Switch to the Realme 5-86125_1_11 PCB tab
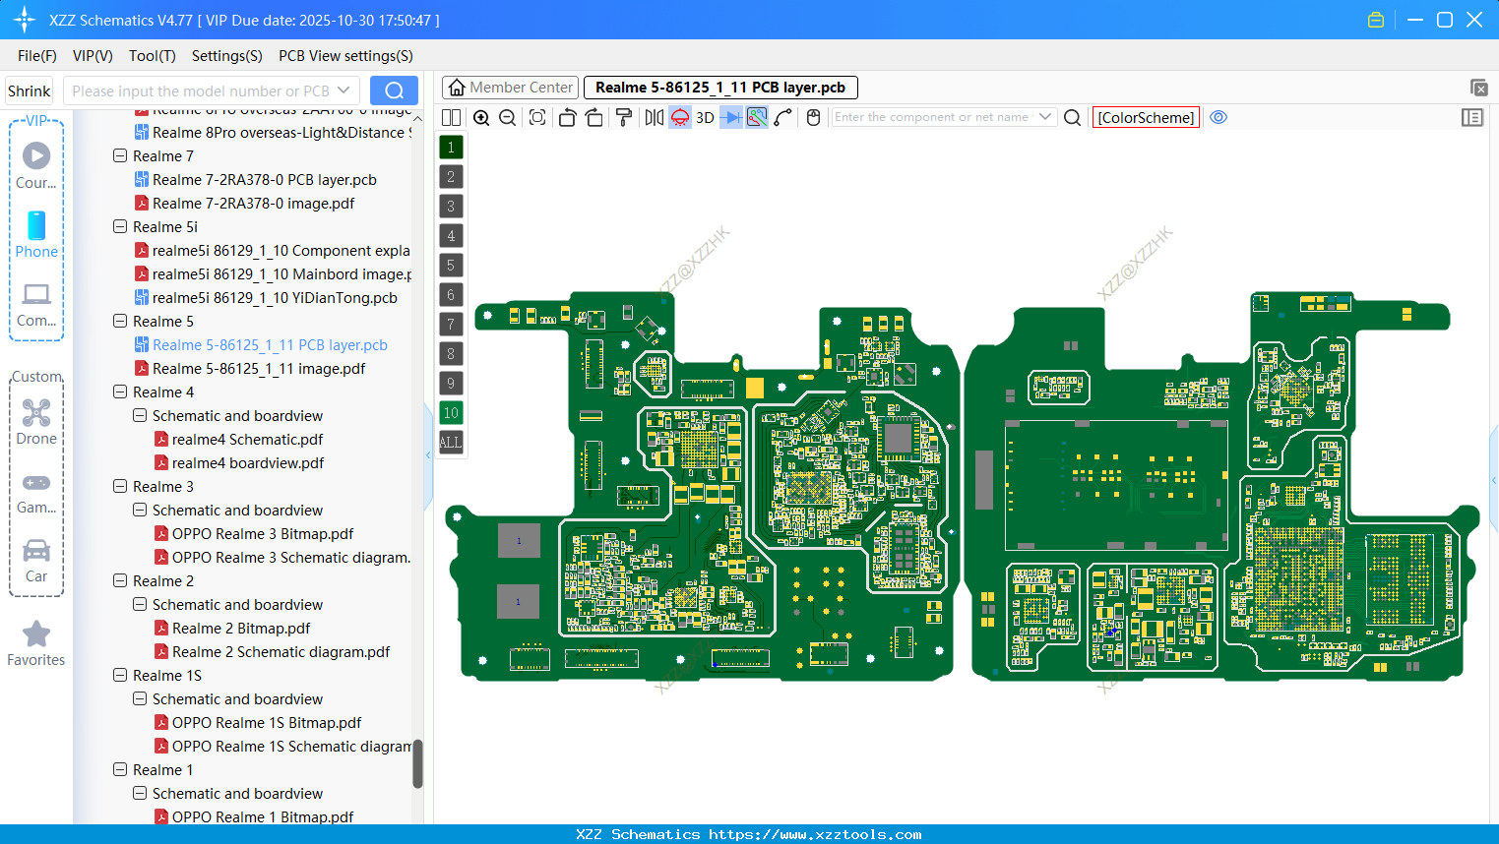 720,87
